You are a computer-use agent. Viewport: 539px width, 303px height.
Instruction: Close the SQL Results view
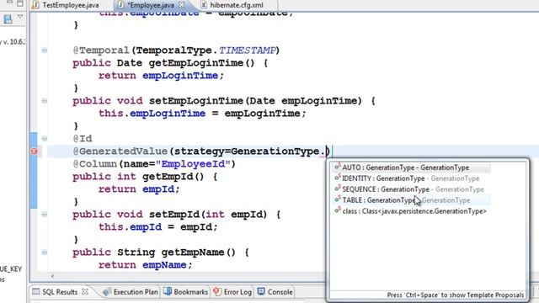[x=85, y=292]
